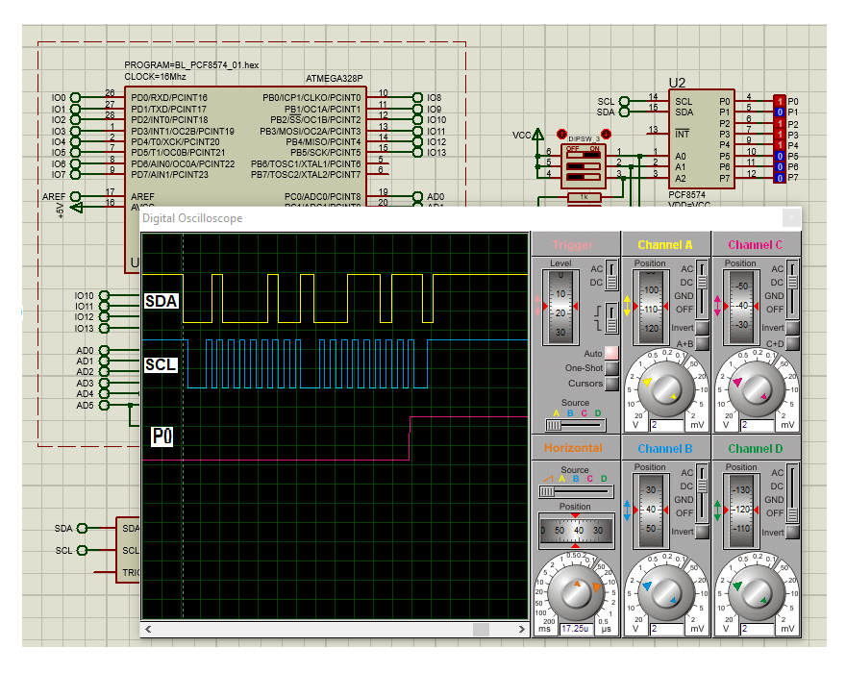
Task: Select the U2 PCF8574 component
Action: pos(702,139)
